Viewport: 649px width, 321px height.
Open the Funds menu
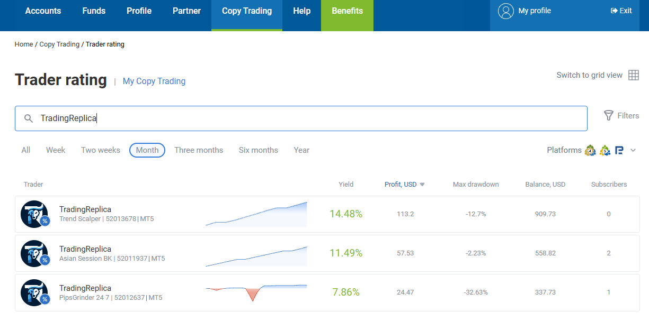94,11
